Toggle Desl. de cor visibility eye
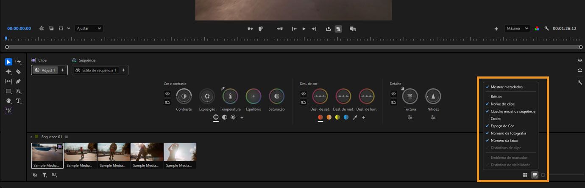 (304, 94)
